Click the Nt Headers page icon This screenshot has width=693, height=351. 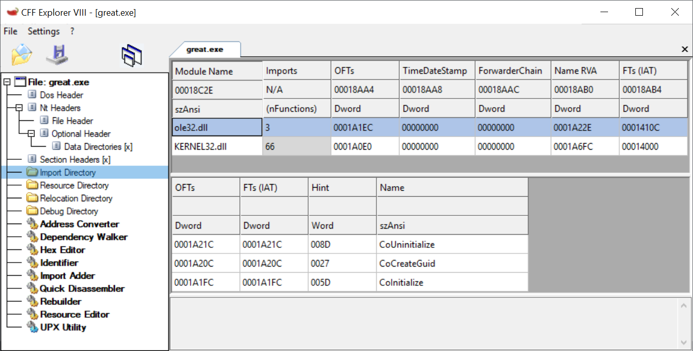point(32,108)
